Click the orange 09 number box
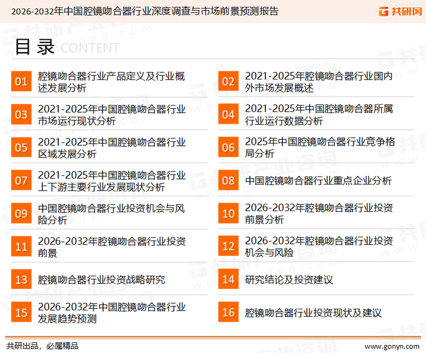The height and width of the screenshot is (353, 426). tap(21, 213)
